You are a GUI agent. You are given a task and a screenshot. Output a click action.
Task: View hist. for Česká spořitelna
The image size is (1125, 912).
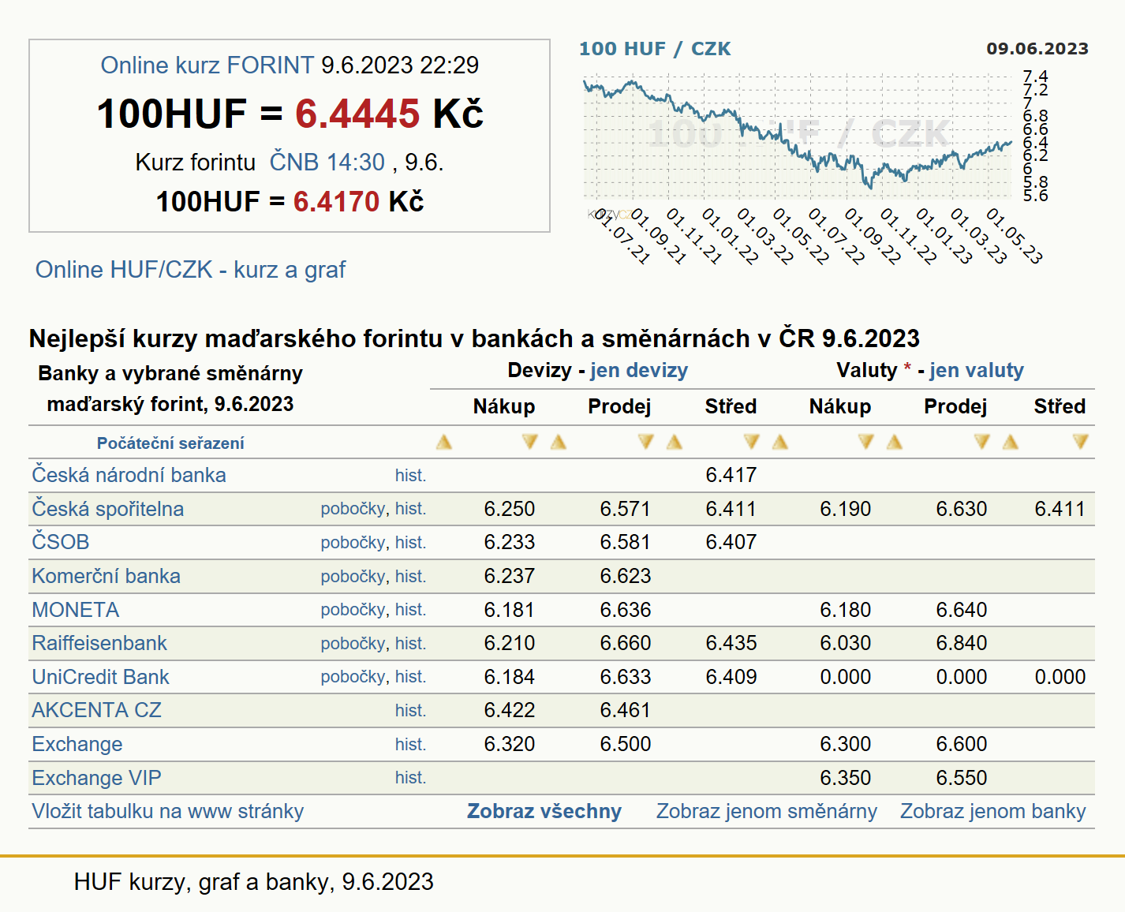coord(410,509)
